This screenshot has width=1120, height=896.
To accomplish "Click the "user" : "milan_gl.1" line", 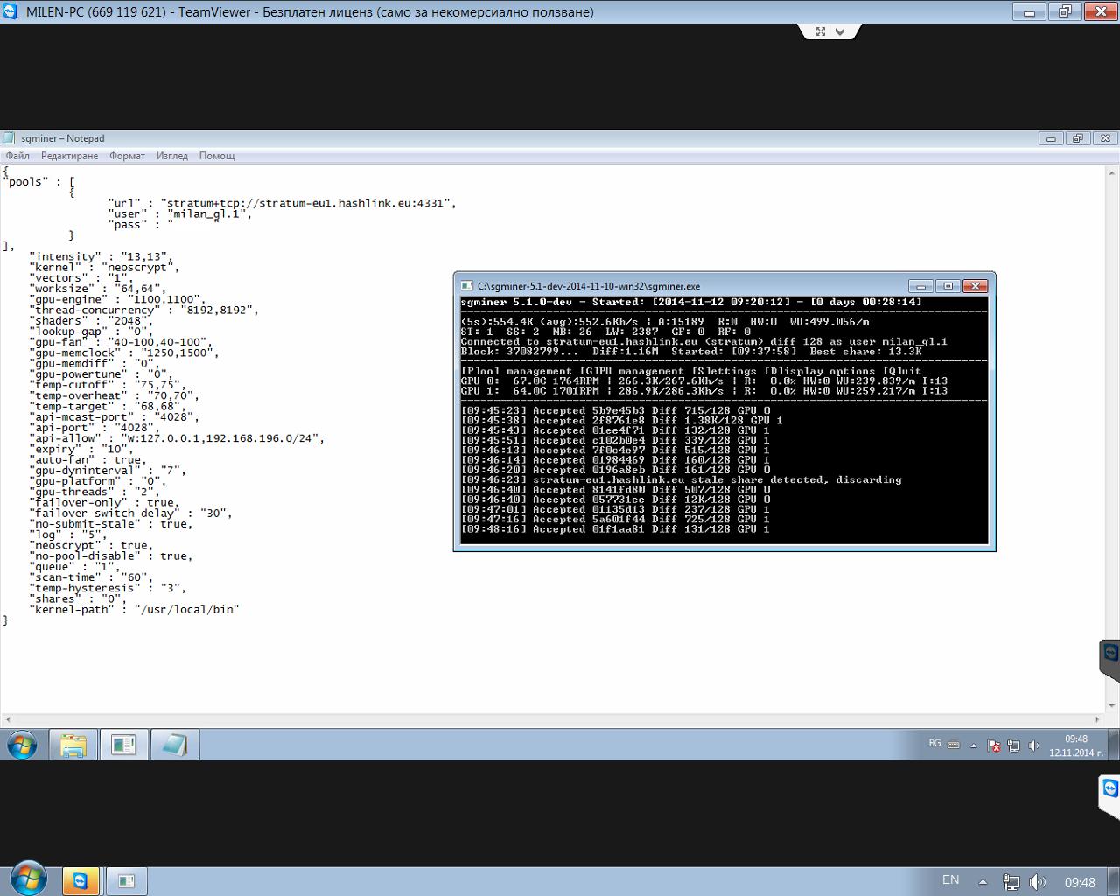I will click(x=179, y=213).
